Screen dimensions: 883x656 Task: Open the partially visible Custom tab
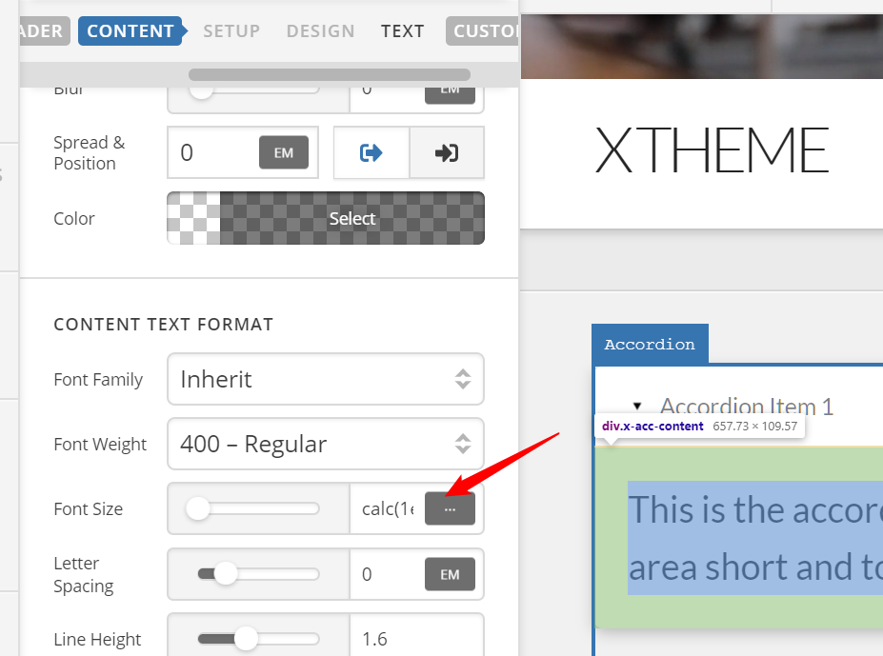pyautogui.click(x=482, y=31)
